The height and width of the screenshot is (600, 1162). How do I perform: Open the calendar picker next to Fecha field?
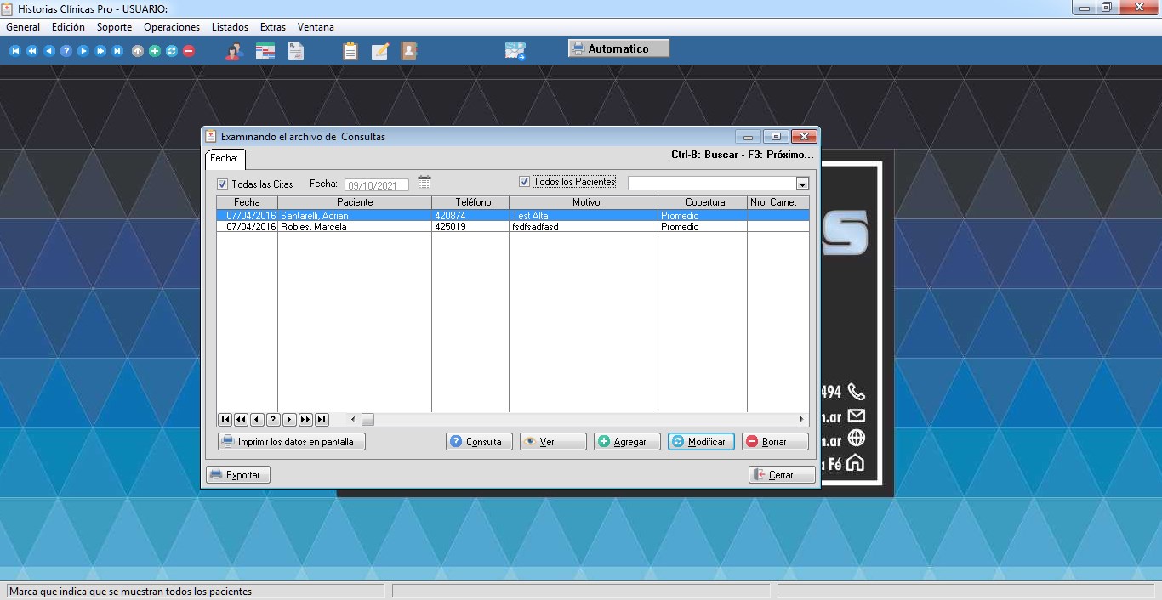click(424, 183)
